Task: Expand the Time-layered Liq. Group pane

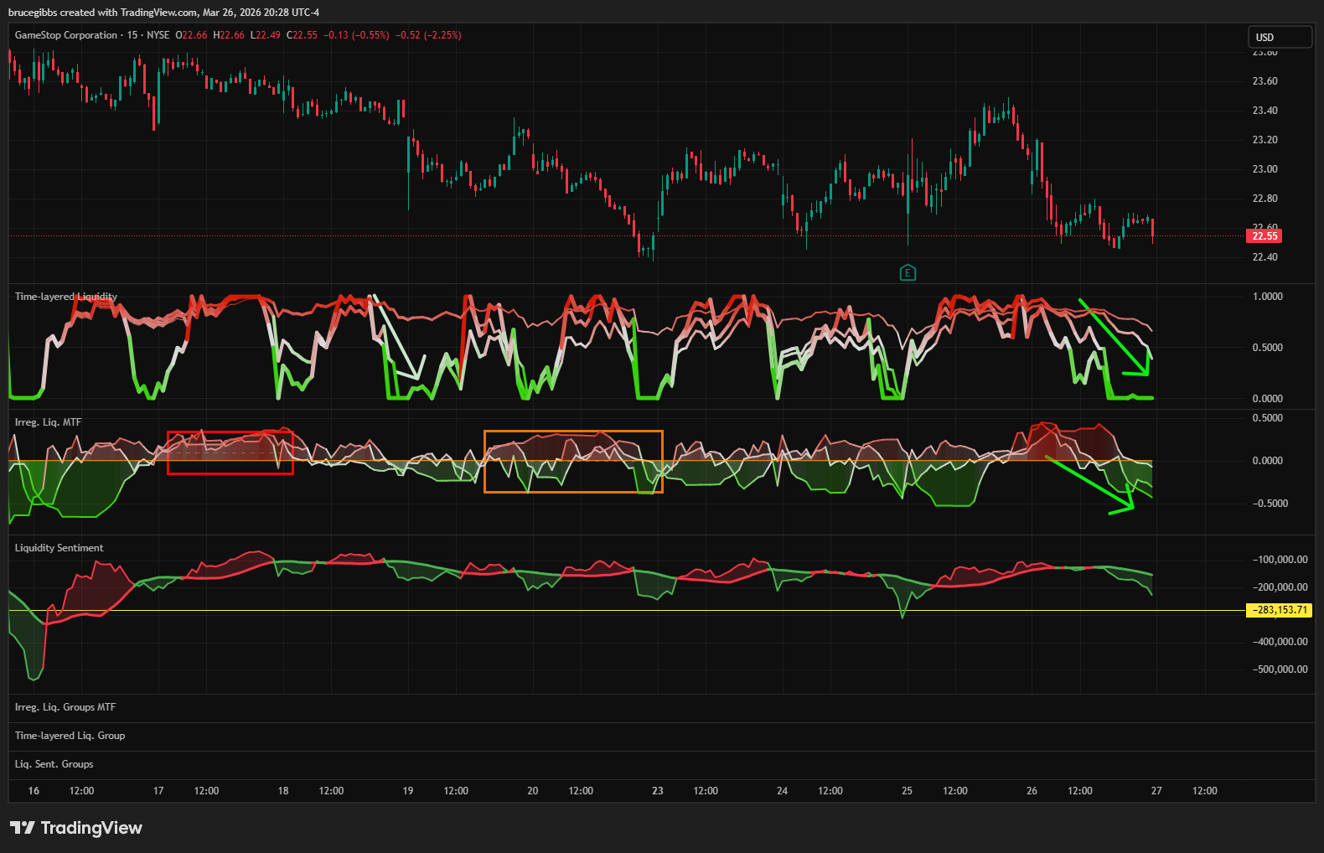Action: point(70,736)
